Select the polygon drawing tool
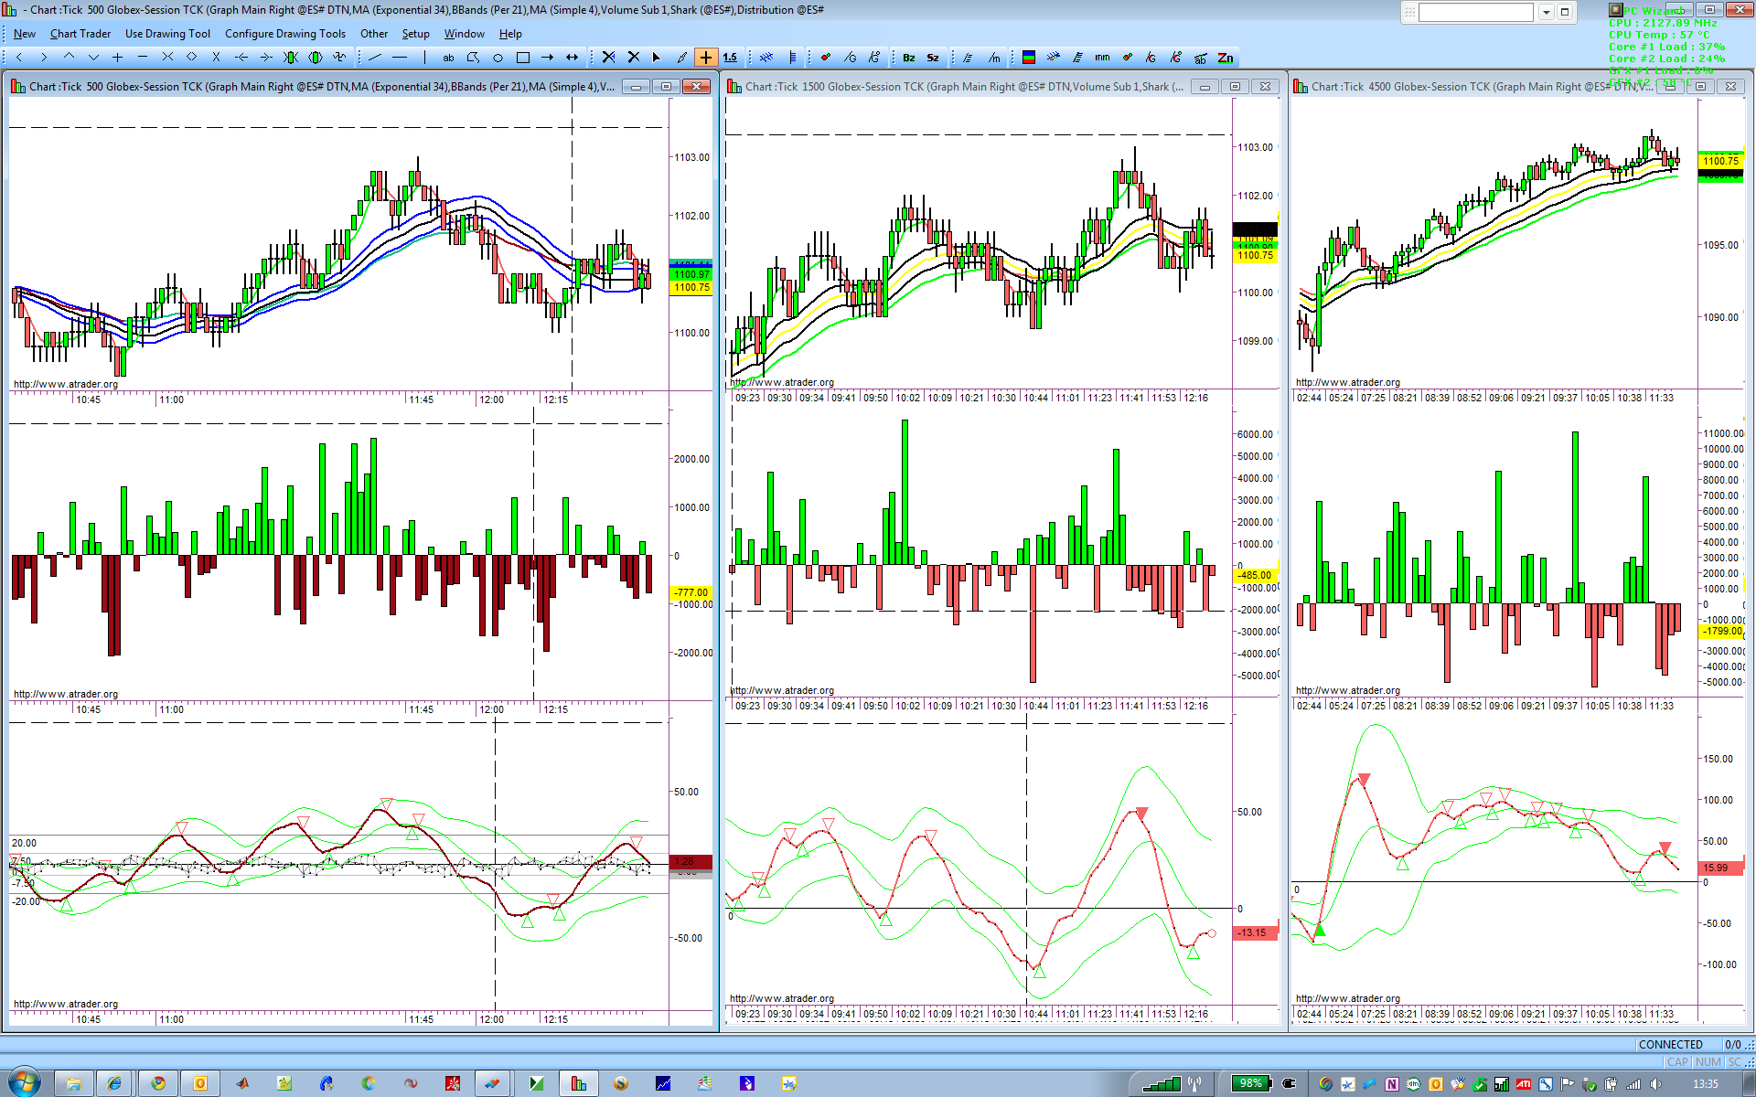1756x1097 pixels. click(473, 58)
